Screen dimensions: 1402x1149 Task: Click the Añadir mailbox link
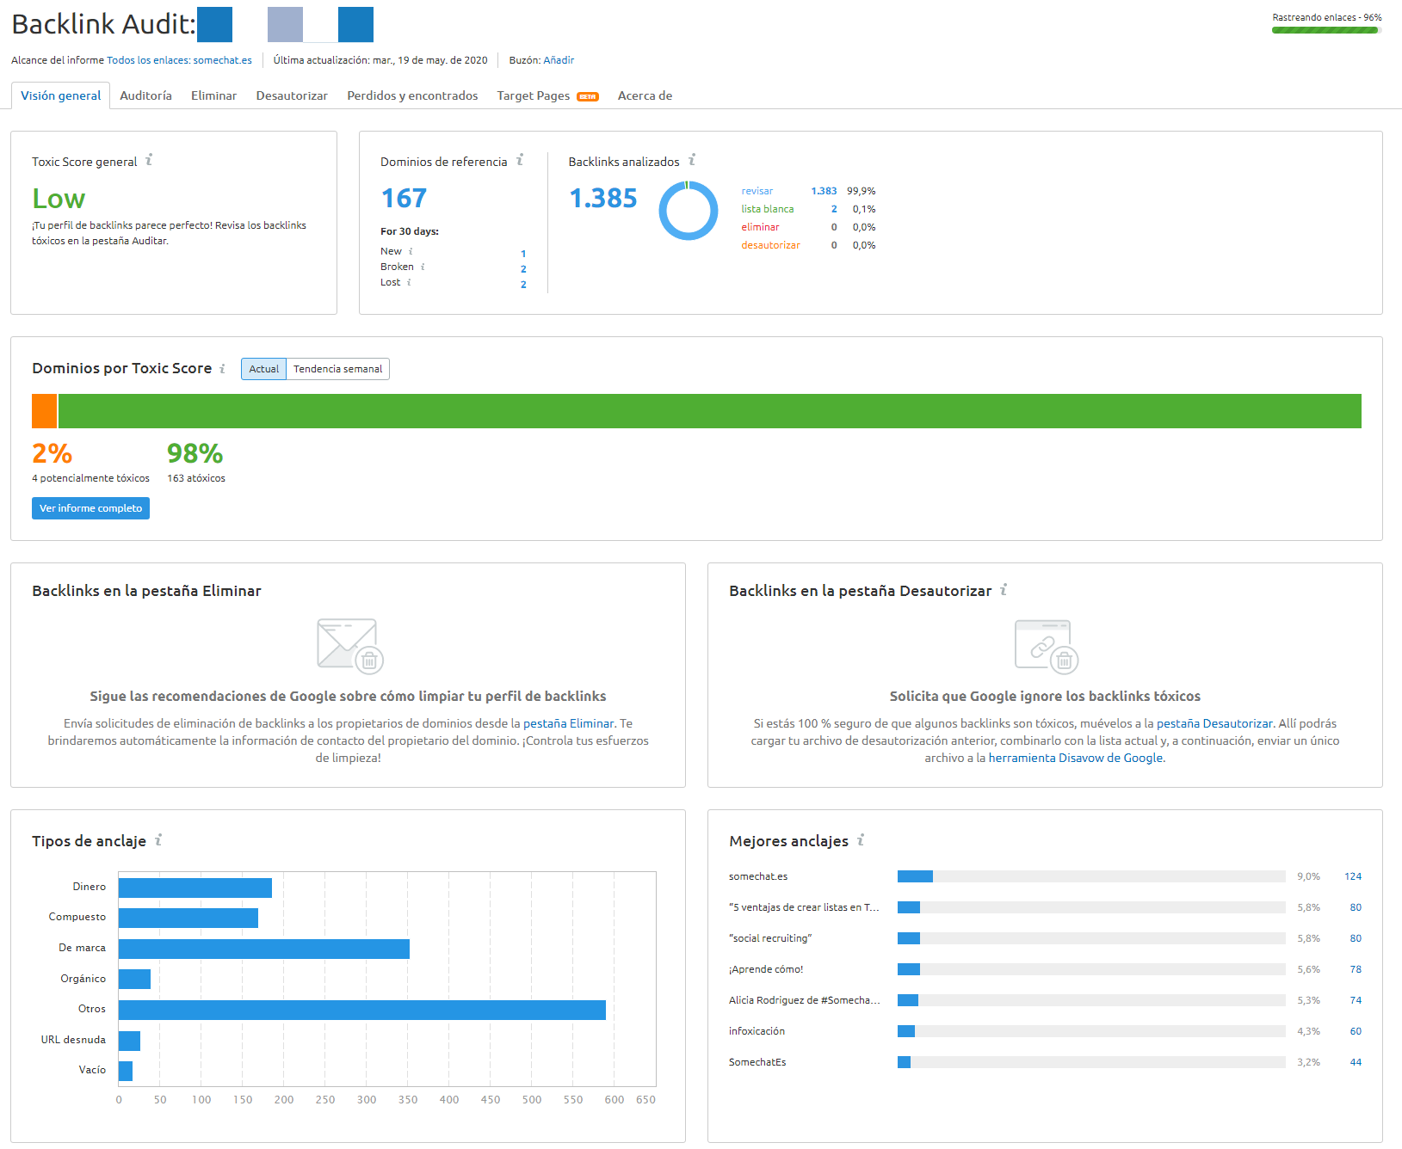click(x=559, y=60)
